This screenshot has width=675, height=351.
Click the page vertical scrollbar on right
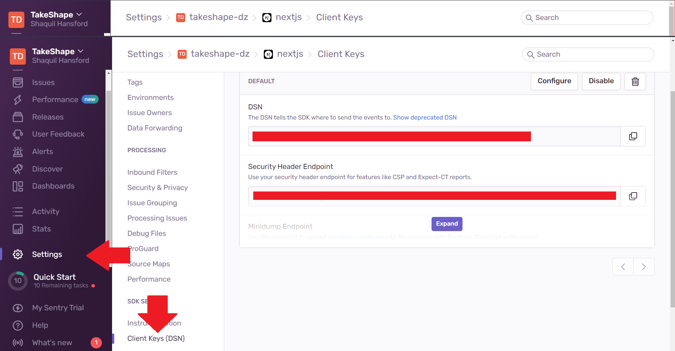pos(672,200)
